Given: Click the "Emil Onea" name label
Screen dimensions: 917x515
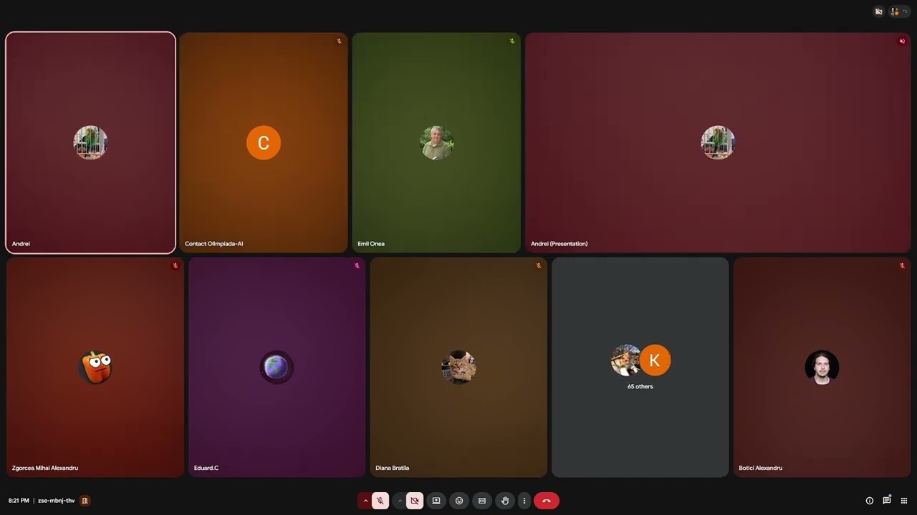Looking at the screenshot, I should [x=371, y=244].
